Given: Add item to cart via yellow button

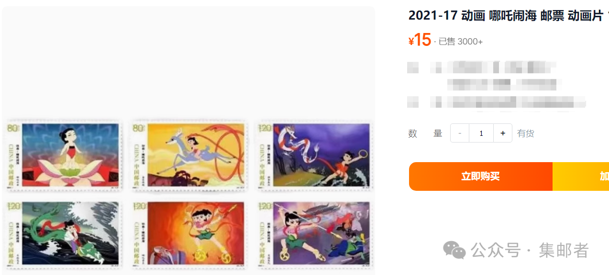Looking at the screenshot, I should tap(581, 176).
